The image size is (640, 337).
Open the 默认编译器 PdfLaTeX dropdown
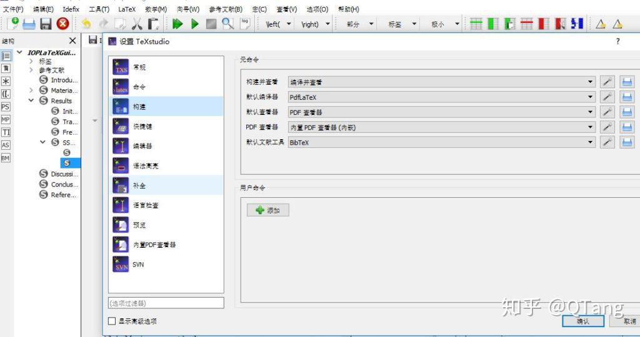tap(442, 97)
